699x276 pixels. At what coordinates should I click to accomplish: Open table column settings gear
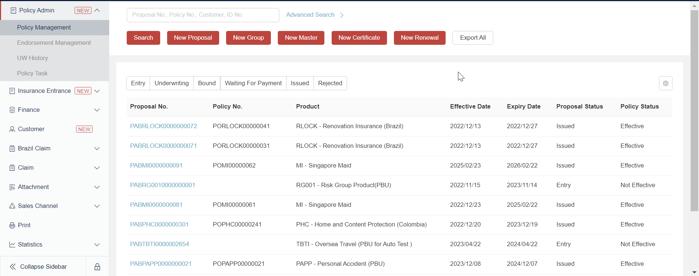666,83
